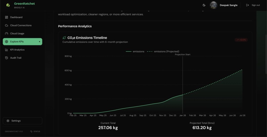Click the Projection Start marker line
Viewport: 267px width, 137px height.
(x=183, y=85)
